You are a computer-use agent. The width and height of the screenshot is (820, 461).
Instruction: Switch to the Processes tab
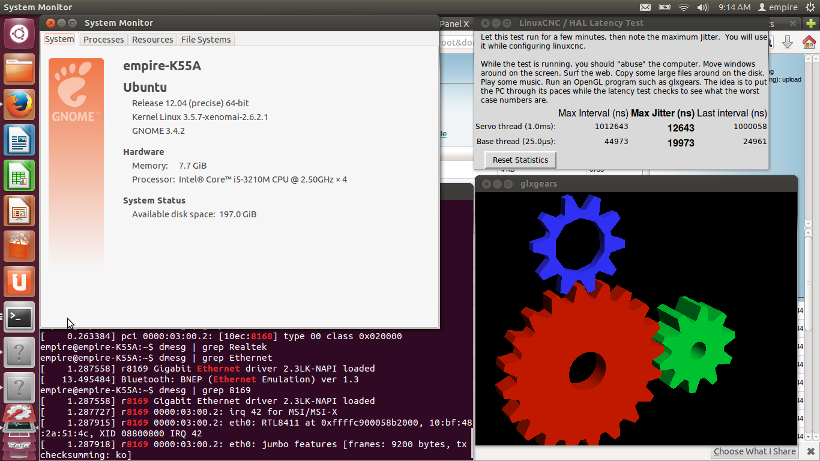[x=104, y=39]
